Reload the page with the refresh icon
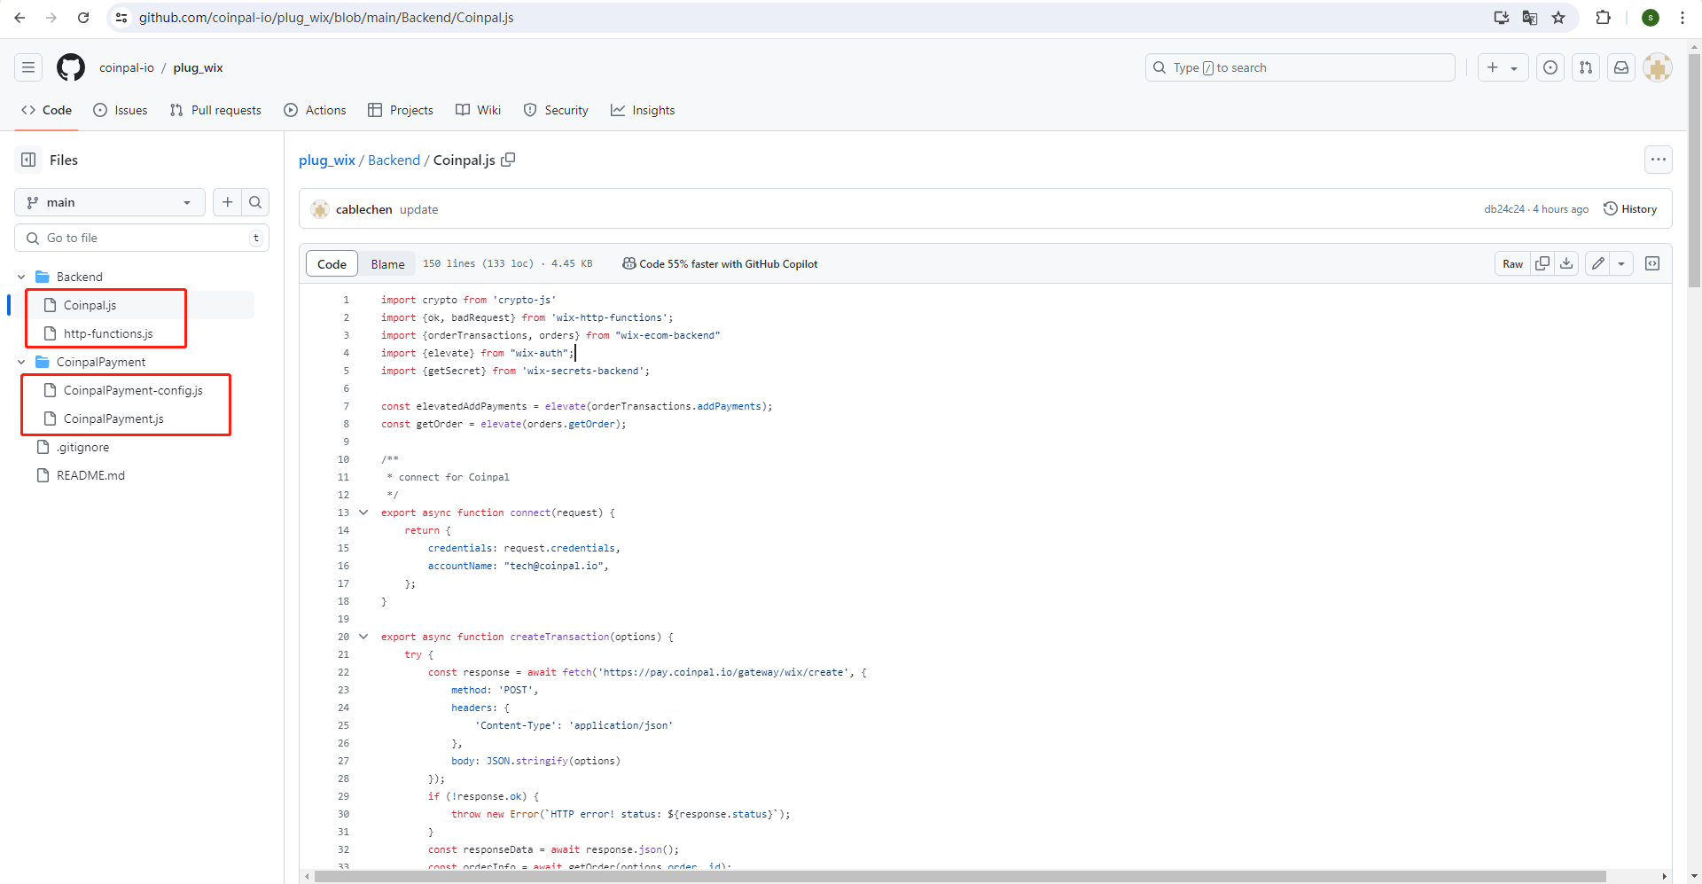The image size is (1702, 884). pos(83,18)
